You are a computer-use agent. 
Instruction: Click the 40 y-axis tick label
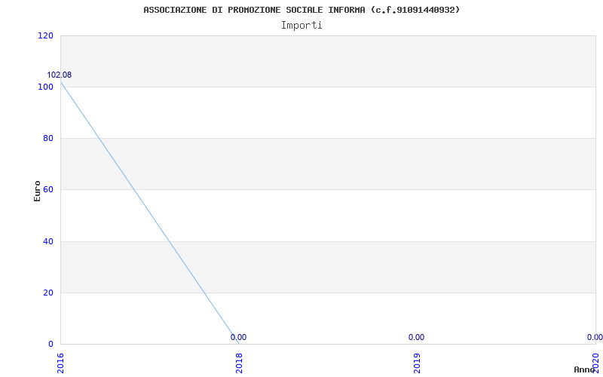[47, 241]
